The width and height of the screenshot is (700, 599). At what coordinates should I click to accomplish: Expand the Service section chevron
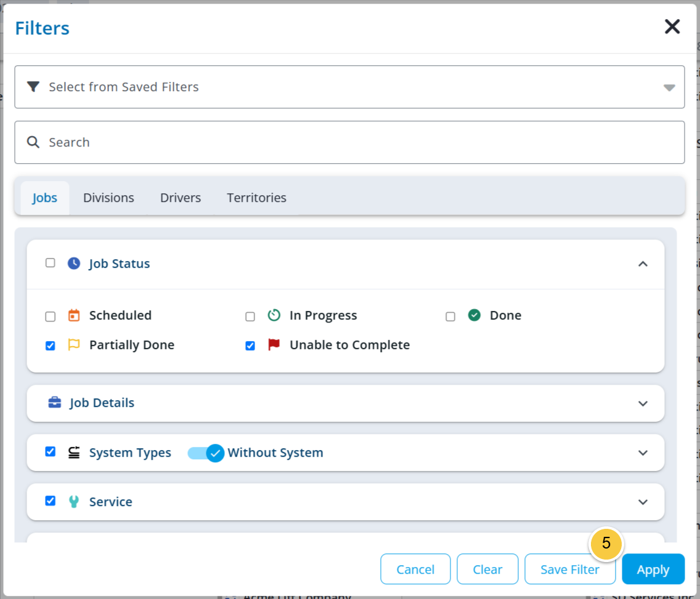point(643,502)
